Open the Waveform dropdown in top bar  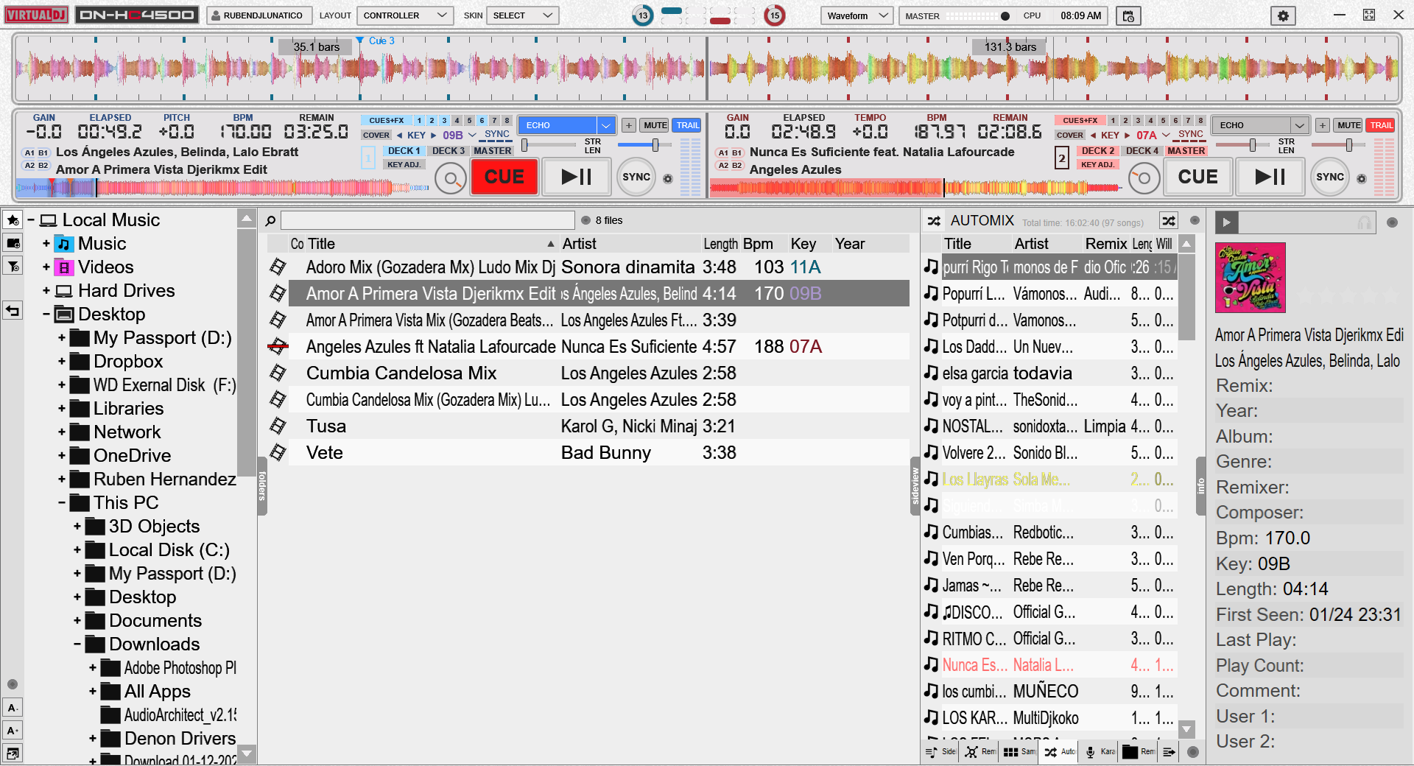click(857, 15)
